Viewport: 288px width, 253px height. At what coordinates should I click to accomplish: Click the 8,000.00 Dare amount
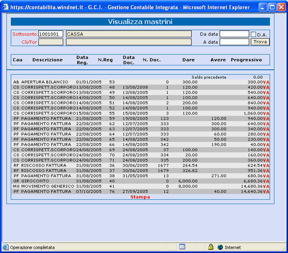[x=188, y=186]
